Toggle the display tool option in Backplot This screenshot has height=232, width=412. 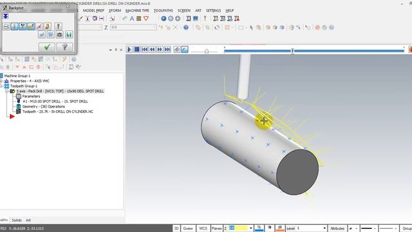pos(14,26)
